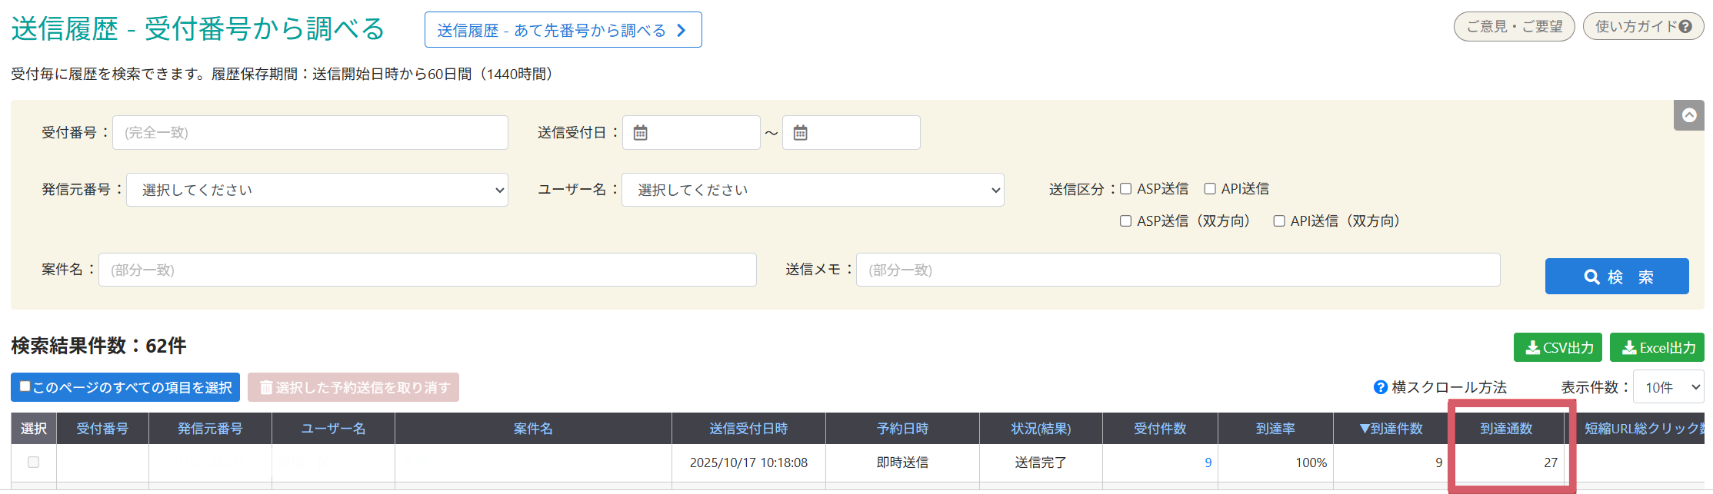
Task: Click the 選択 column header
Action: pyautogui.click(x=33, y=429)
